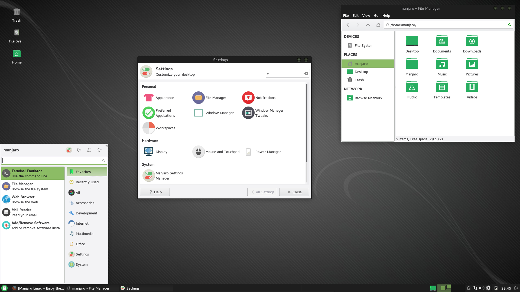Select Internet category

[87, 223]
